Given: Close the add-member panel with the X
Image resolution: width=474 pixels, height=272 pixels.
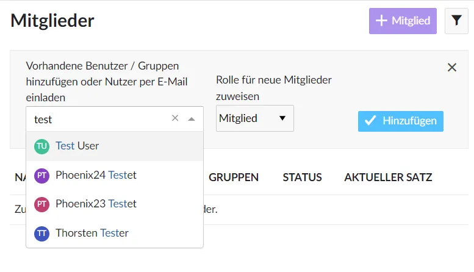Looking at the screenshot, I should [x=452, y=67].
